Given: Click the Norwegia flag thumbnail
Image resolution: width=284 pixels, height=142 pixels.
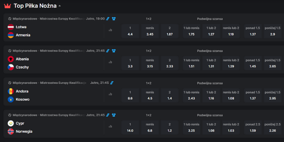Looking at the screenshot, I should [x=11, y=131].
